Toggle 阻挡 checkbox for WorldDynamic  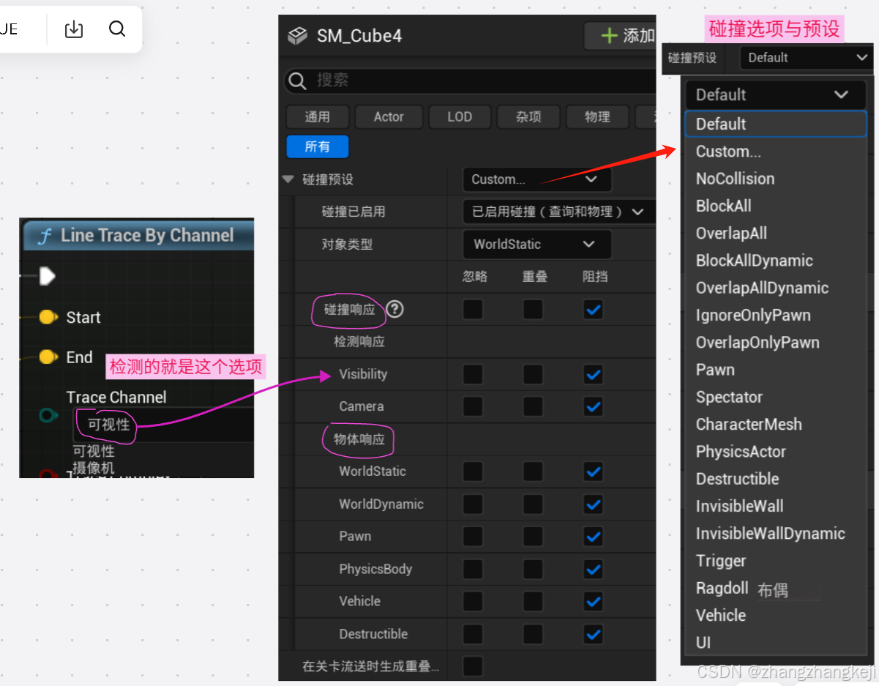click(x=593, y=504)
